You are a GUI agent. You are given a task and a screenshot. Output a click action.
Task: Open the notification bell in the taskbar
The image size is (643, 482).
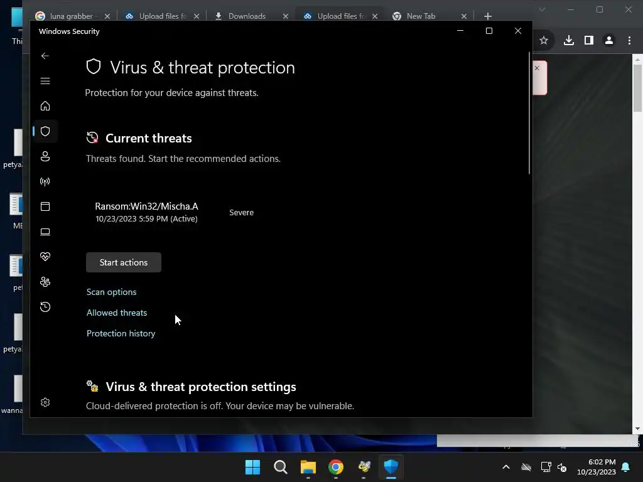[626, 467]
